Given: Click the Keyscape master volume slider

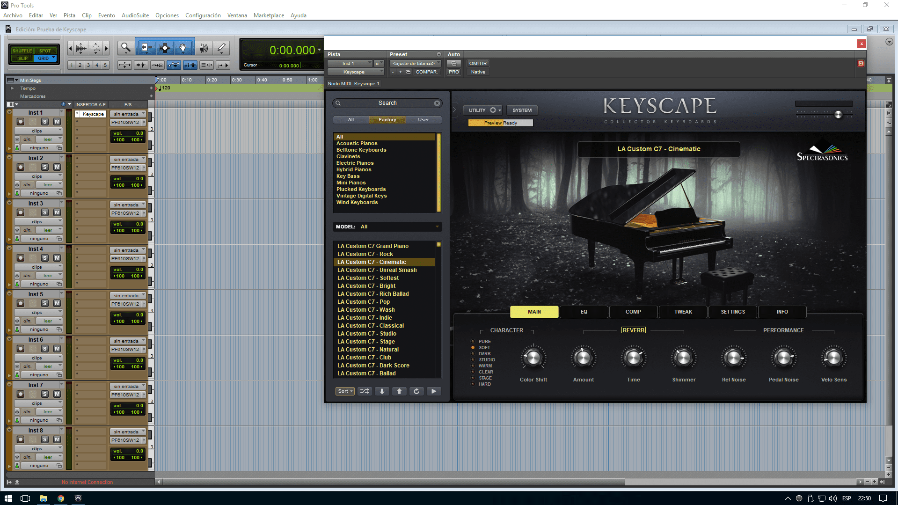Looking at the screenshot, I should pyautogui.click(x=838, y=115).
